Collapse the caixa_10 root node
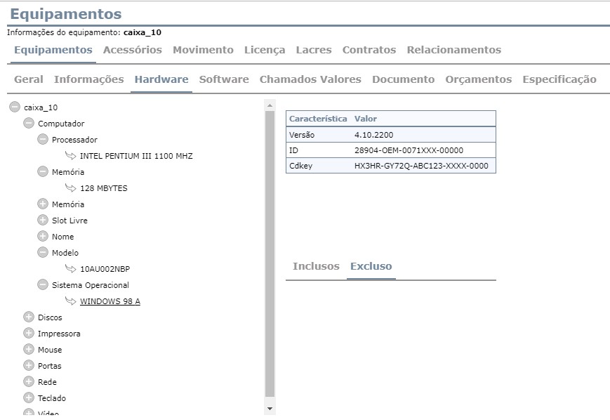Image resolution: width=610 pixels, height=420 pixels. pos(15,107)
